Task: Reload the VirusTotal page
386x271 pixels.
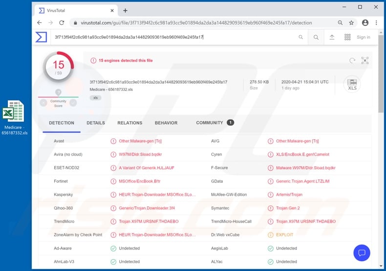Action: (x=62, y=23)
